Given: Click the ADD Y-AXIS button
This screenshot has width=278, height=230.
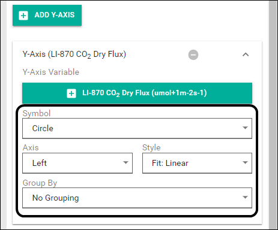Looking at the screenshot, I should [47, 16].
